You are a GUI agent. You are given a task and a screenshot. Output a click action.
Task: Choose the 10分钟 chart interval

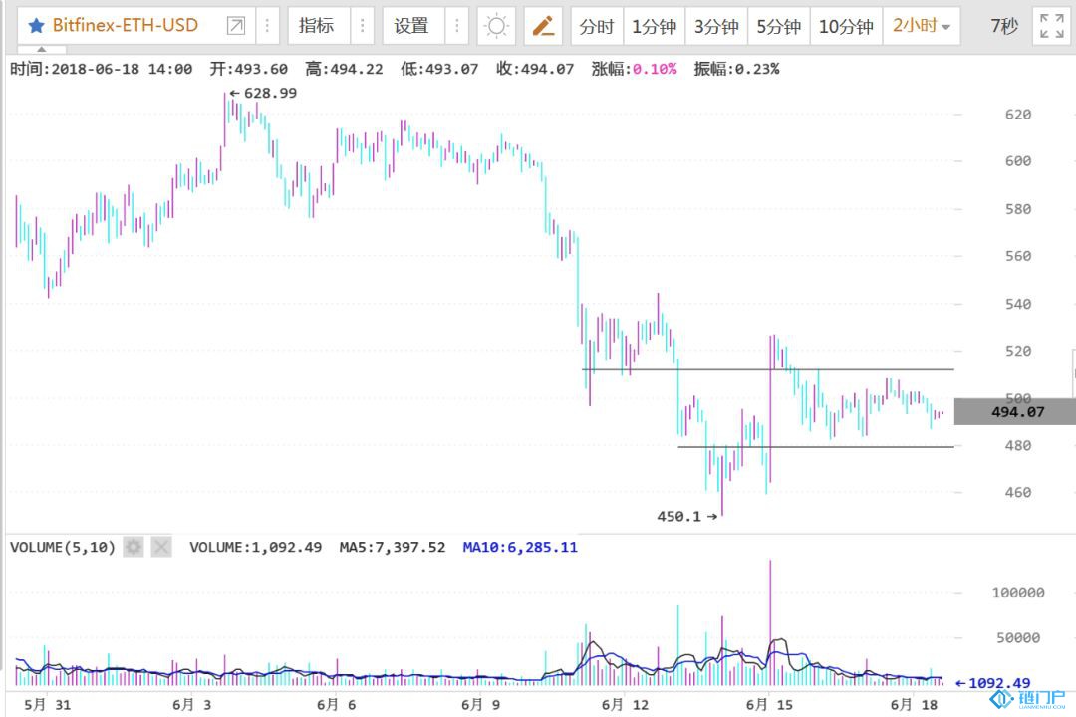coord(846,27)
